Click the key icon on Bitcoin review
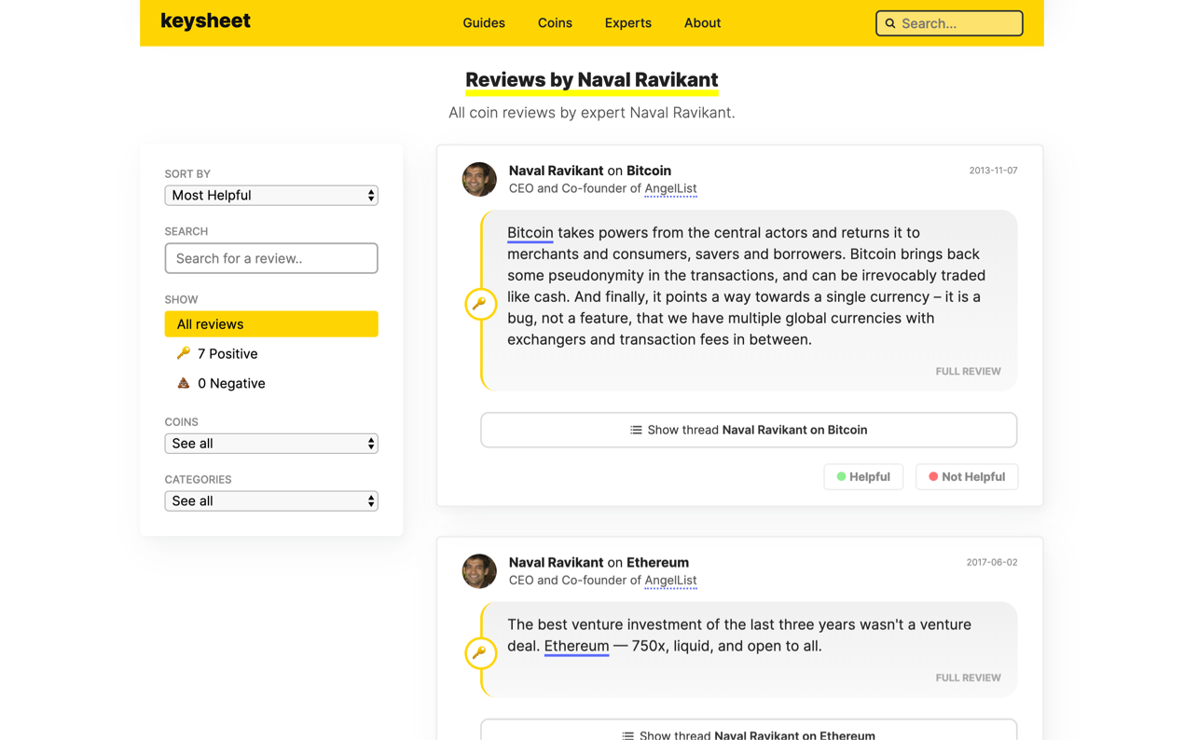The height and width of the screenshot is (740, 1184). tap(480, 304)
